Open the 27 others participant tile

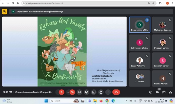click(140, 78)
